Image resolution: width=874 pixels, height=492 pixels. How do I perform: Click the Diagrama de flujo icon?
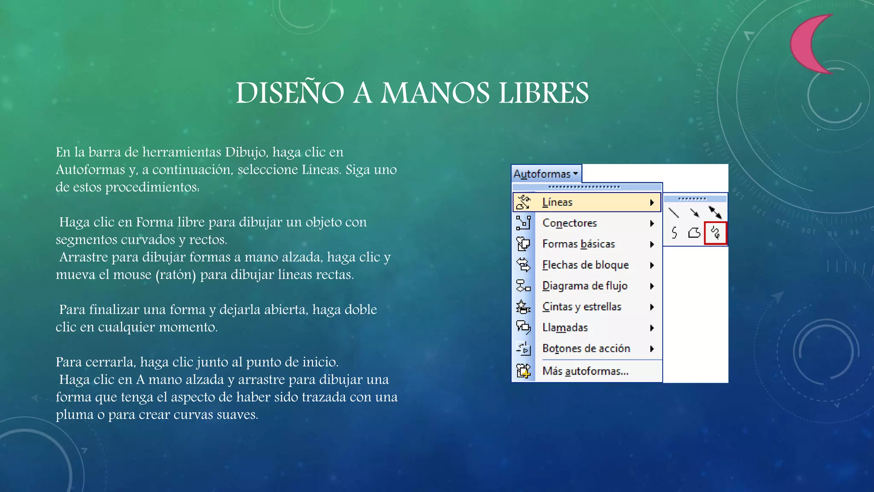coord(523,286)
